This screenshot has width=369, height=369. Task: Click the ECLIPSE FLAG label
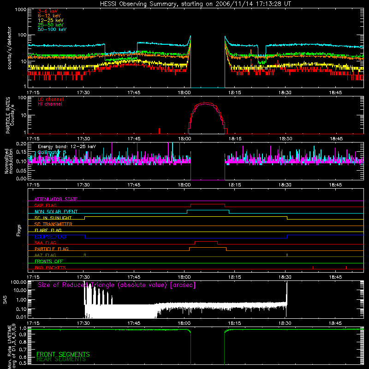coord(50,237)
